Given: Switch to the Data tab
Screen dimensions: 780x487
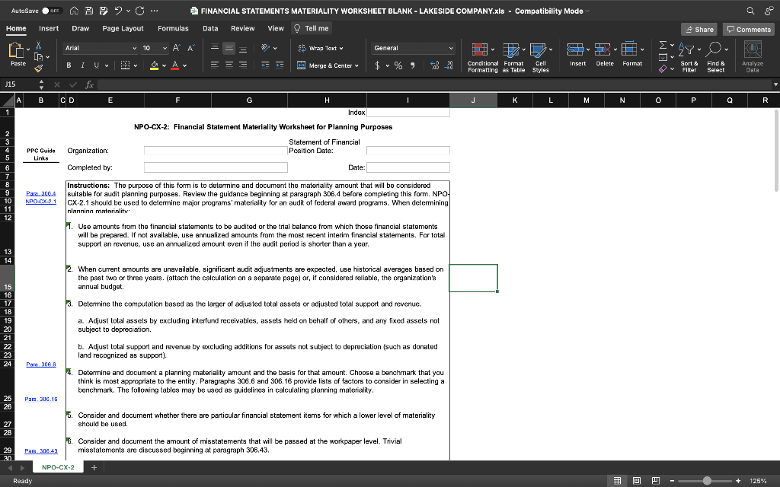Looking at the screenshot, I should pyautogui.click(x=210, y=28).
